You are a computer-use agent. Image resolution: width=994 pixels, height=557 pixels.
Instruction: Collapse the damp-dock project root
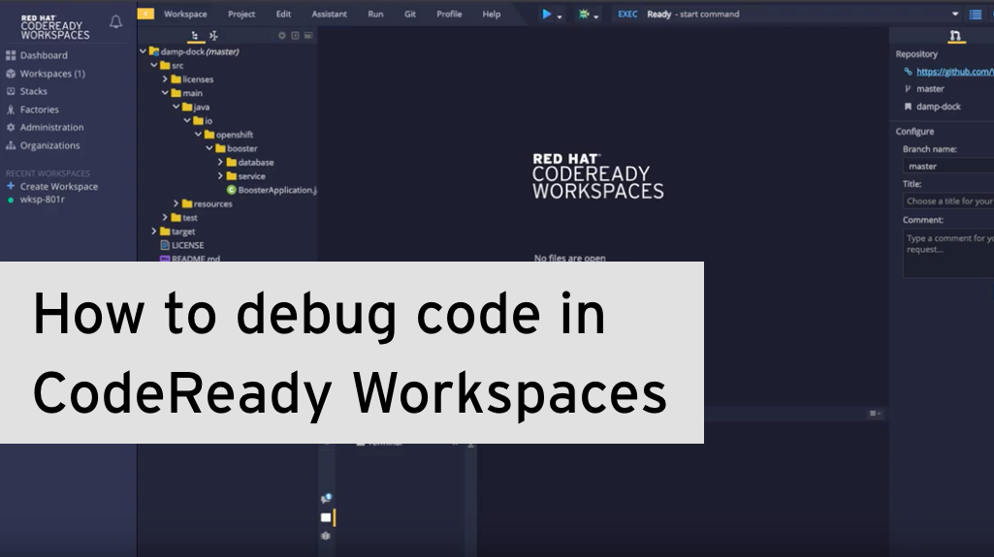click(144, 51)
